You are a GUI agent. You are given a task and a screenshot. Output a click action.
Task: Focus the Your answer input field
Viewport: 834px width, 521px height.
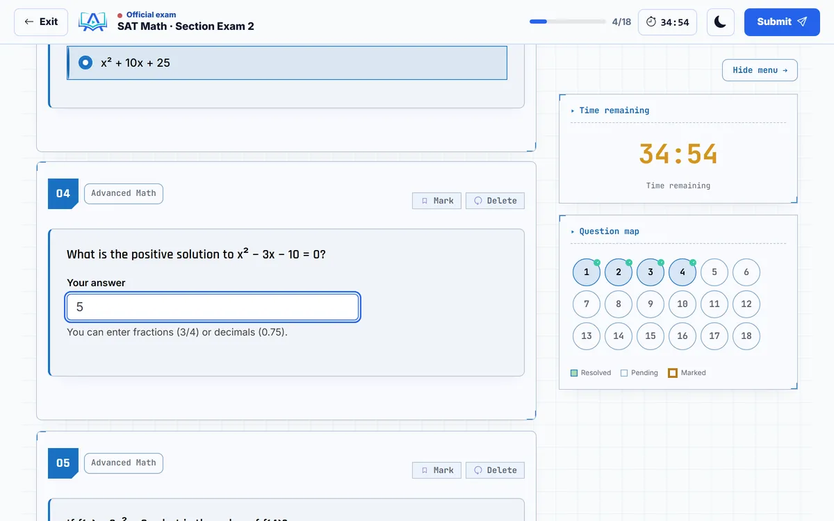(x=213, y=307)
